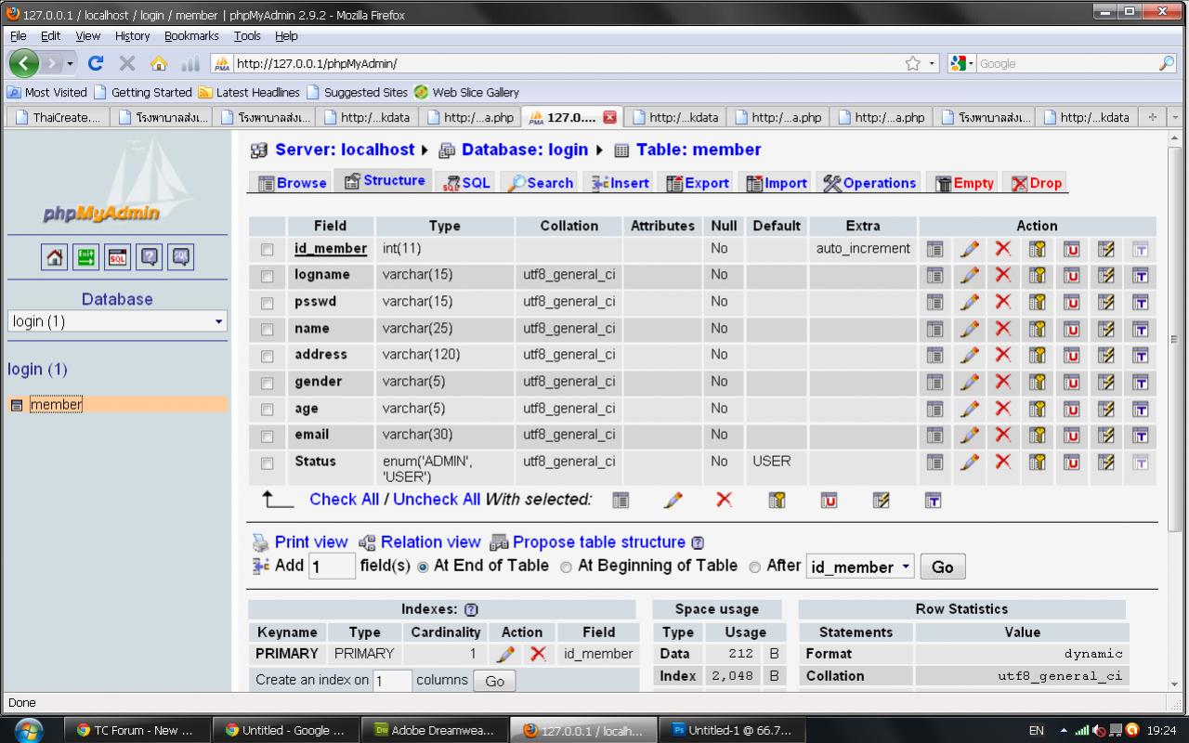1189x743 pixels.
Task: Click 'With selected' primary key icon
Action: [x=777, y=500]
